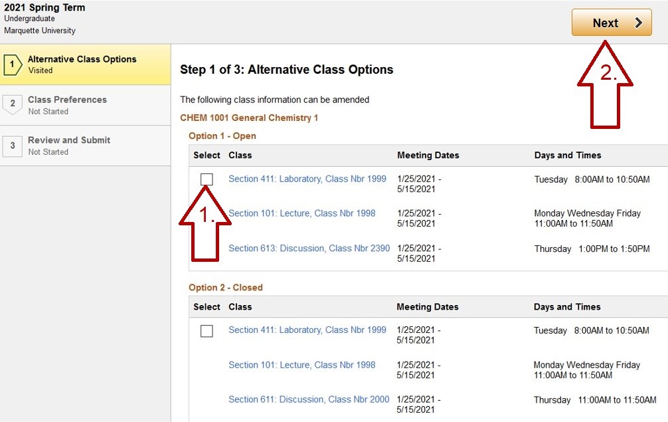Open Section 411 Laboratory link in Option 2
The height and width of the screenshot is (422, 668).
(x=307, y=330)
